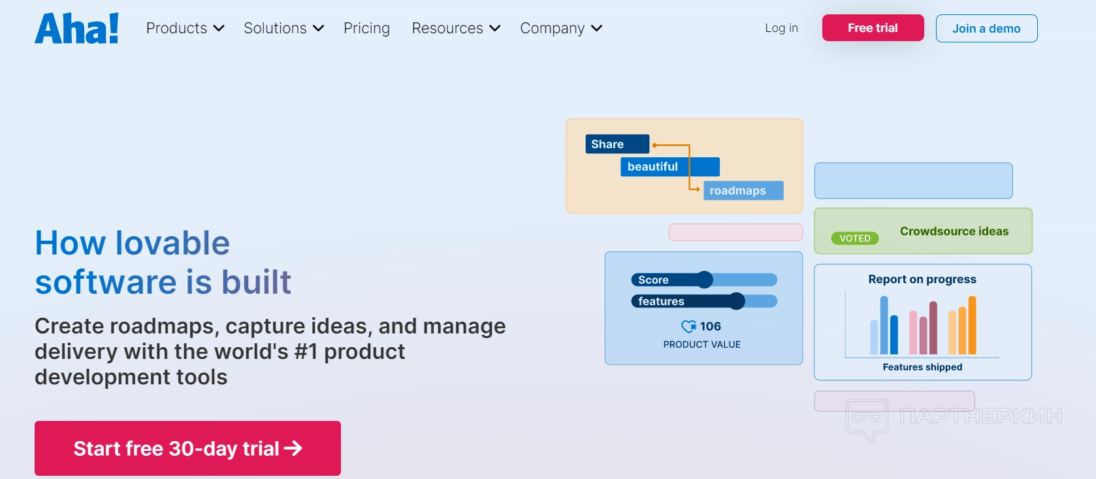
Task: Go to the Pricing page
Action: coord(366,28)
